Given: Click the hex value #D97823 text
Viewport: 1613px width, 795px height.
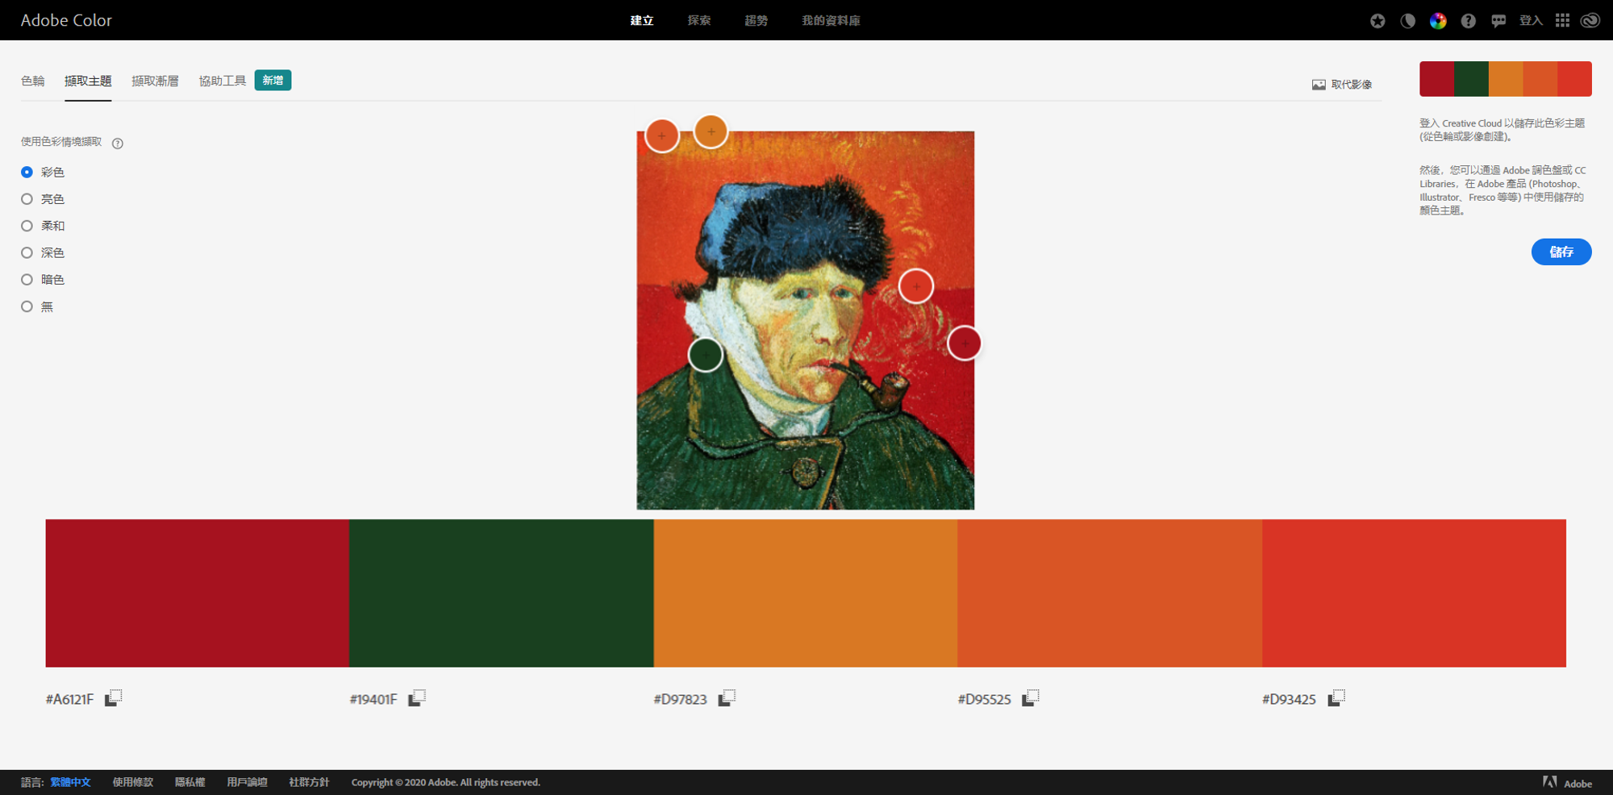Looking at the screenshot, I should [x=680, y=699].
